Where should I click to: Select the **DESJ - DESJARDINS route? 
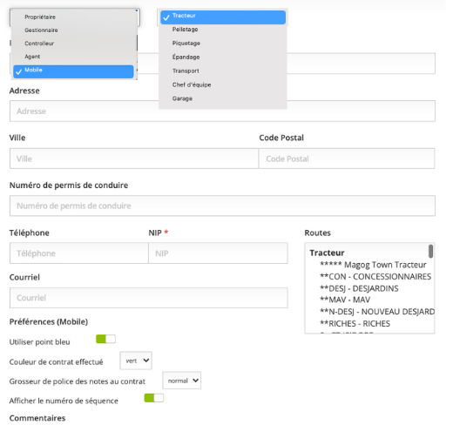[x=359, y=288]
